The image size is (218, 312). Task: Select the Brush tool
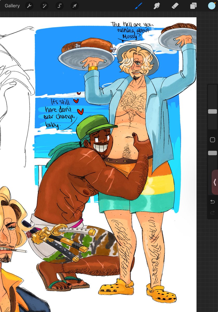point(138,6)
